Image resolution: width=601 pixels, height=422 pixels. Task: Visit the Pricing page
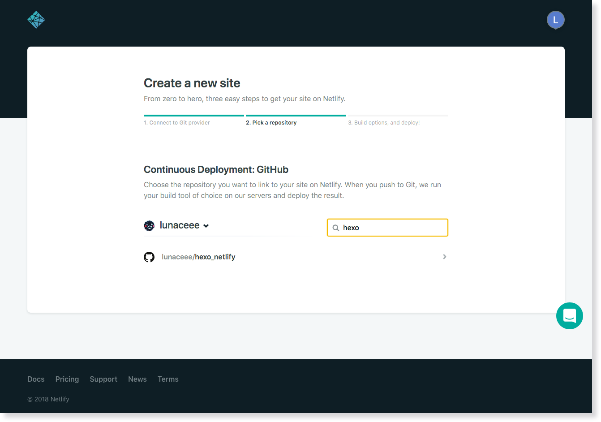pos(67,379)
